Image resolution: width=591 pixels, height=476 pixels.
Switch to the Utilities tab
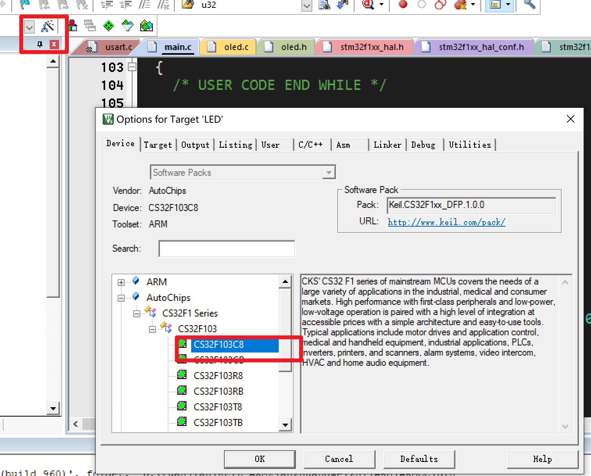pyautogui.click(x=470, y=145)
